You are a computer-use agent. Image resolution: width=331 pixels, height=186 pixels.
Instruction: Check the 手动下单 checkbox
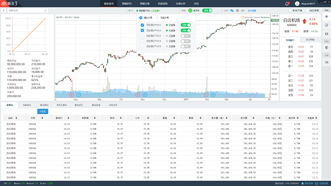(290, 11)
